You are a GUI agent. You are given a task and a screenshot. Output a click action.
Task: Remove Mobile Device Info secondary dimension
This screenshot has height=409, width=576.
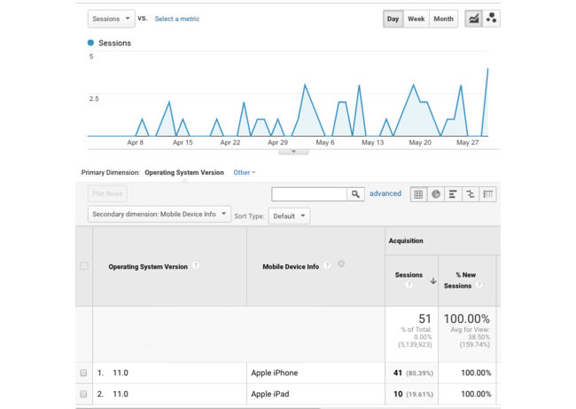341,263
